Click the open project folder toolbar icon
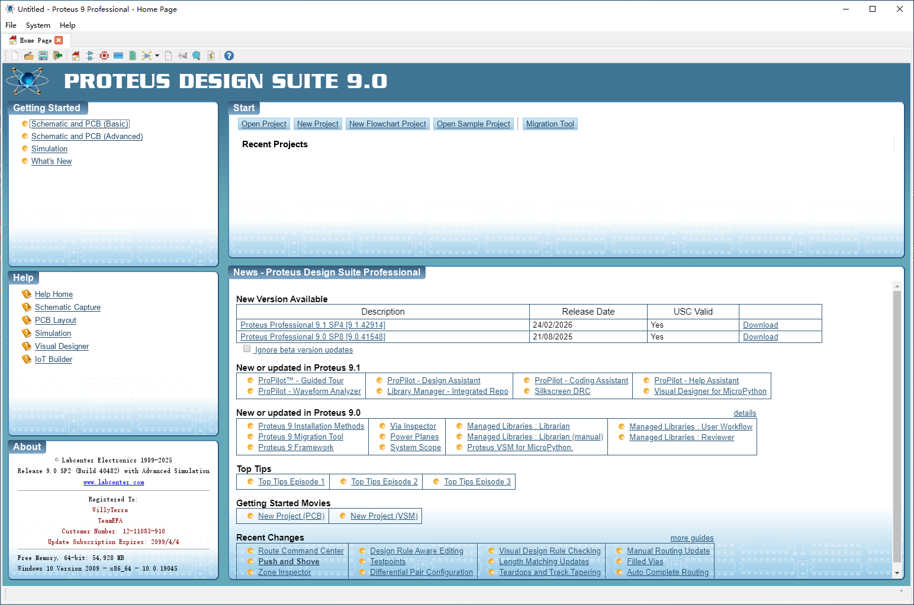 coord(28,56)
